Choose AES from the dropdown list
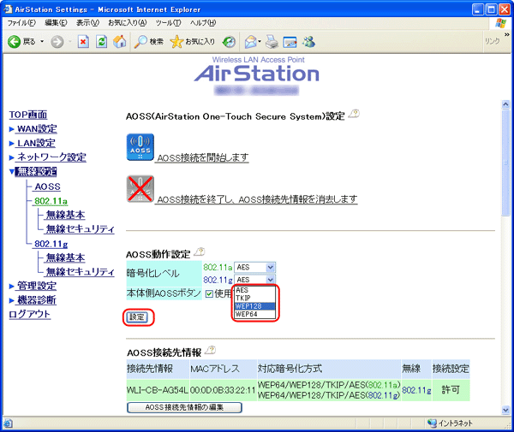 [254, 290]
